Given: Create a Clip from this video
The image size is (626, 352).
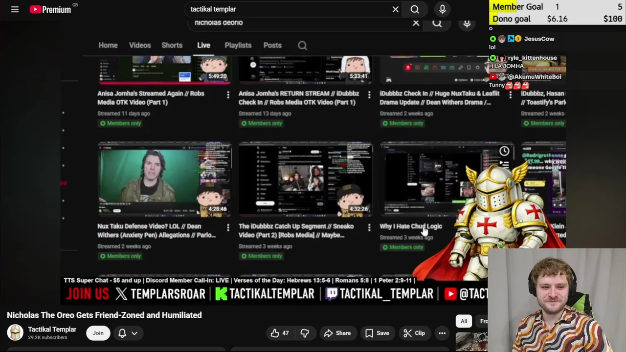Looking at the screenshot, I should point(414,333).
